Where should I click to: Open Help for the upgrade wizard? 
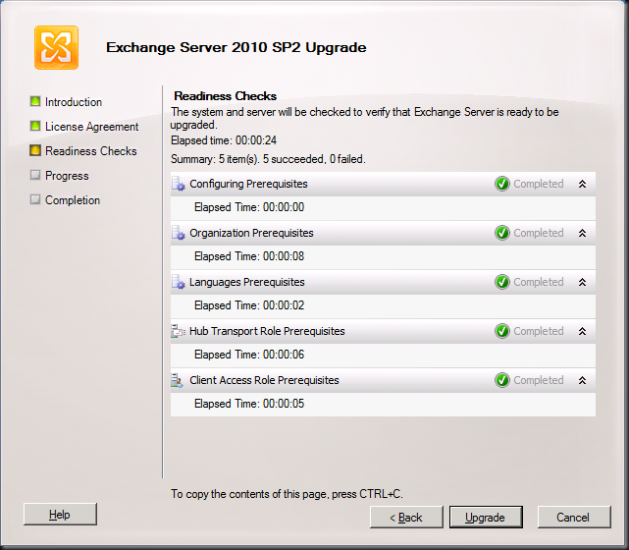(60, 515)
